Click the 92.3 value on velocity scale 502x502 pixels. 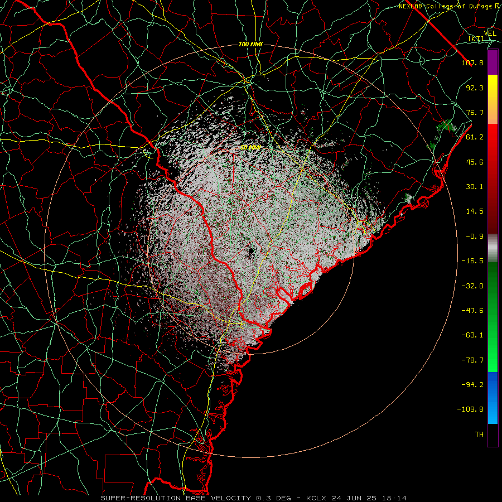[x=475, y=88]
